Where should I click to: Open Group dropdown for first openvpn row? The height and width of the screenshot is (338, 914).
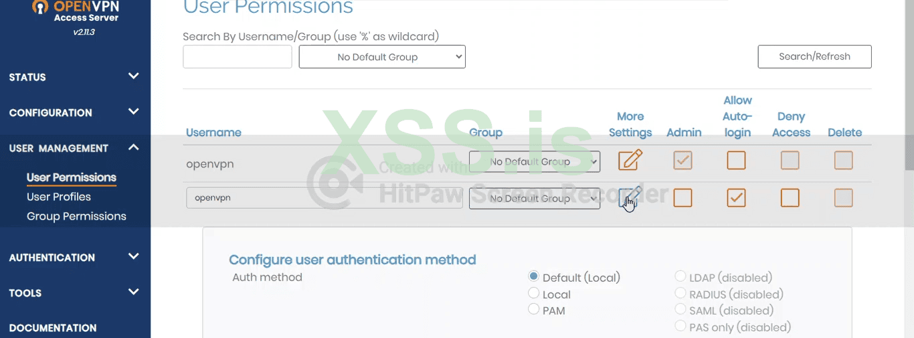coord(535,161)
